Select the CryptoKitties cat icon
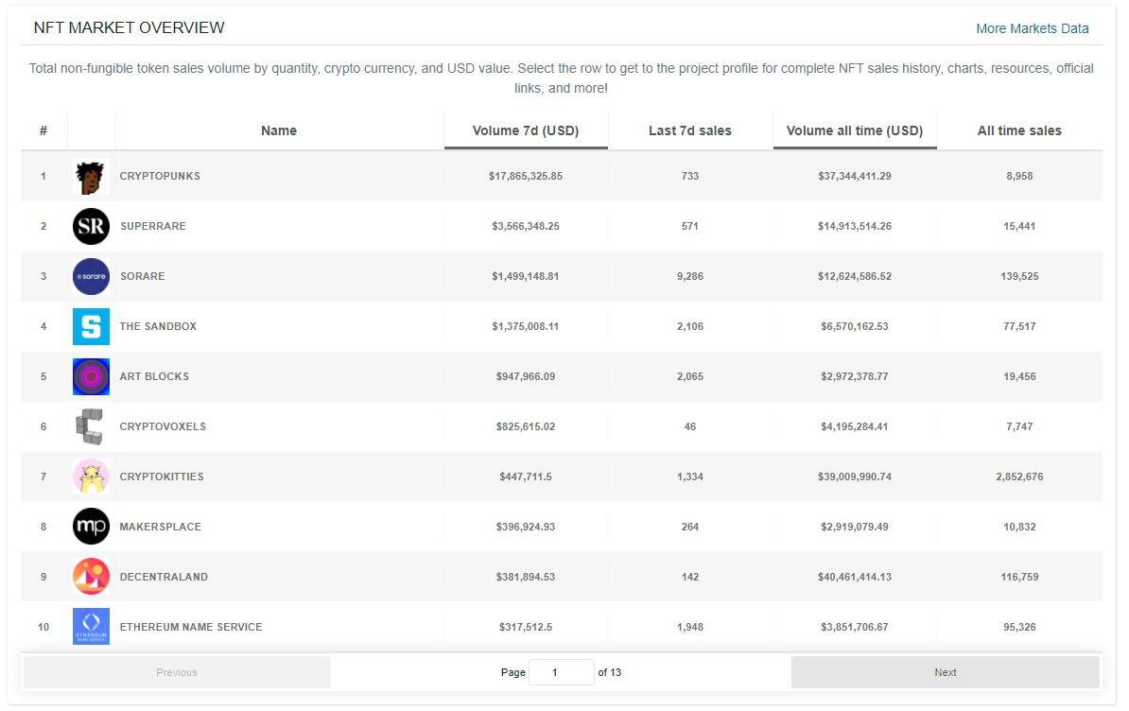The height and width of the screenshot is (711, 1129). [91, 477]
